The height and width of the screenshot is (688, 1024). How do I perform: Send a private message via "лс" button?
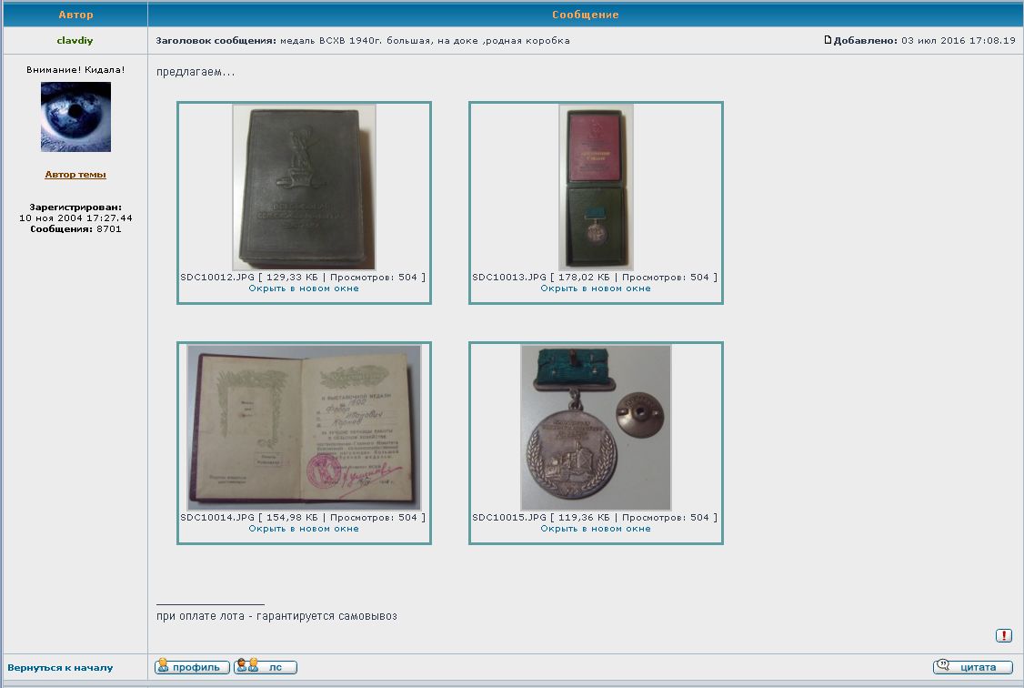click(265, 667)
